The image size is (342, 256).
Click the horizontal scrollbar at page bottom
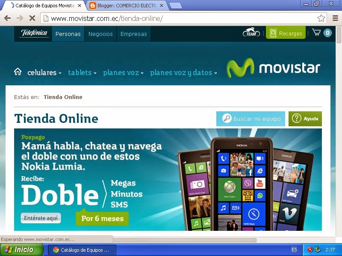click(185, 240)
